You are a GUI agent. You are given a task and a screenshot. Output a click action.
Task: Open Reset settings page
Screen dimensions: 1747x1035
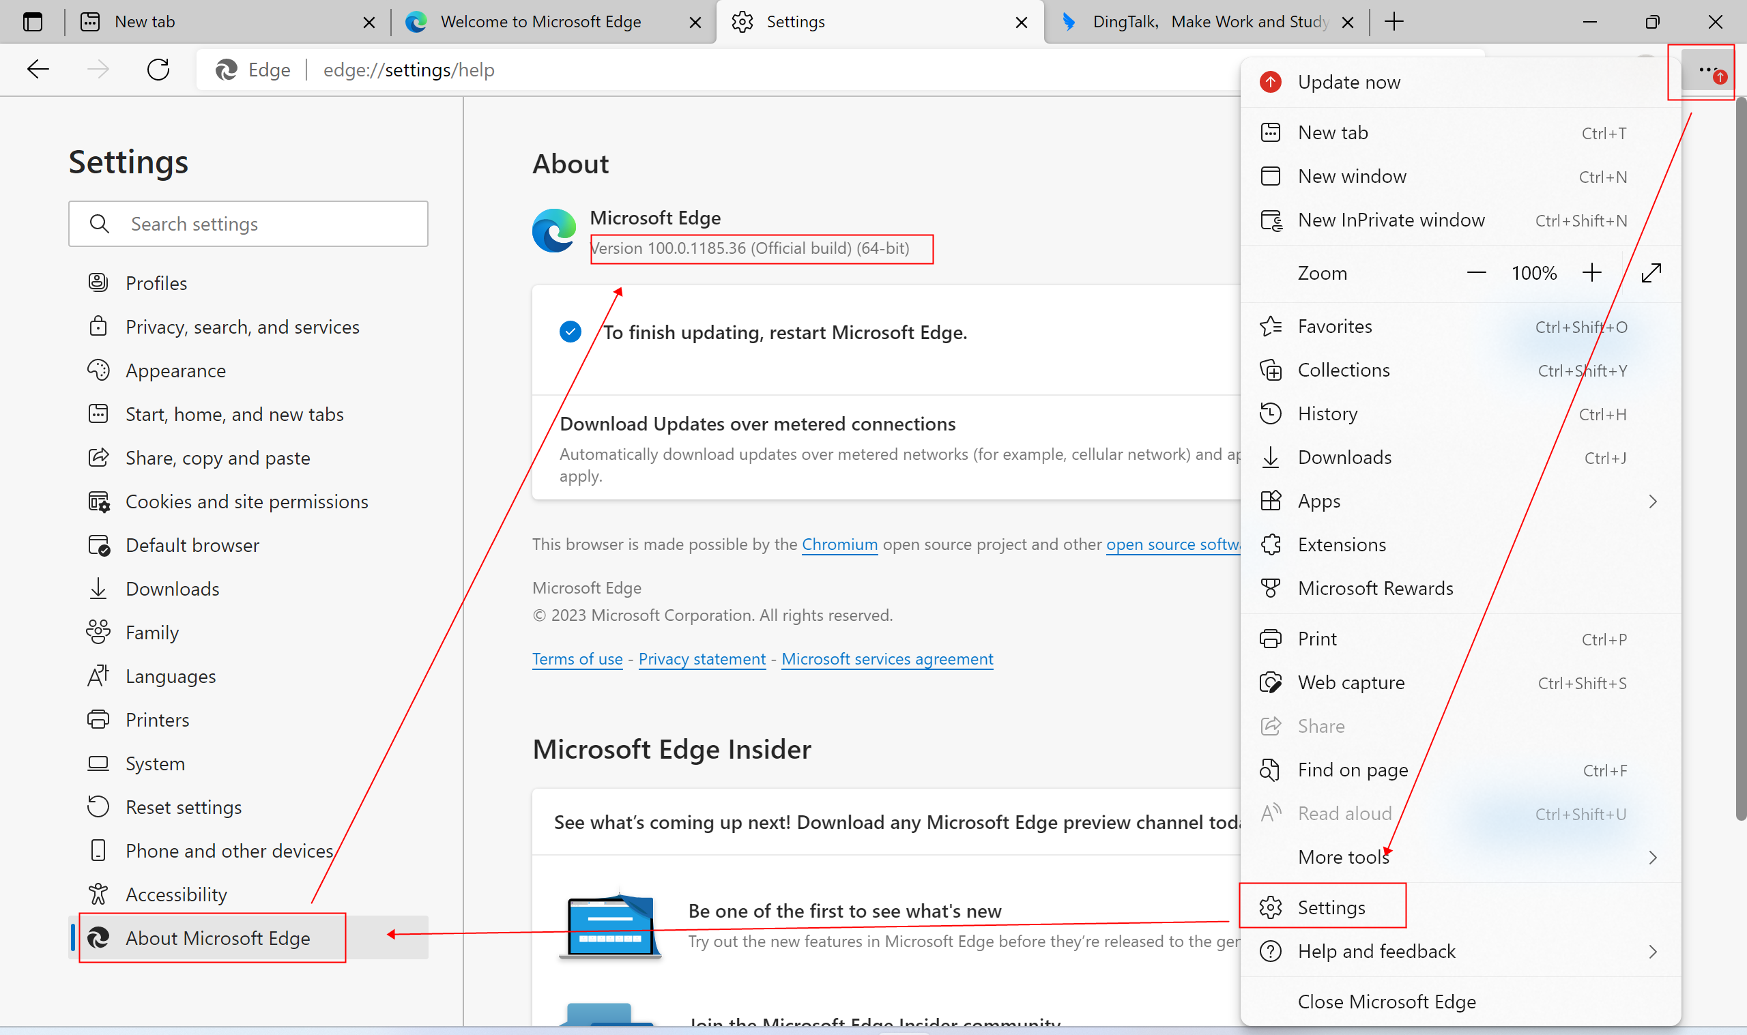(248, 807)
